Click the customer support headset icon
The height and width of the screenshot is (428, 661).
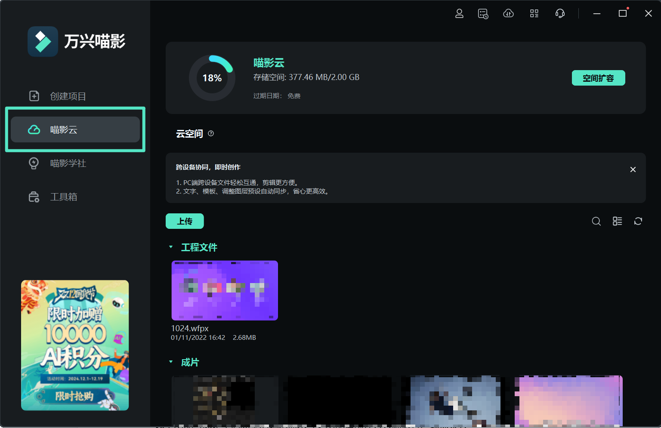[x=560, y=13]
